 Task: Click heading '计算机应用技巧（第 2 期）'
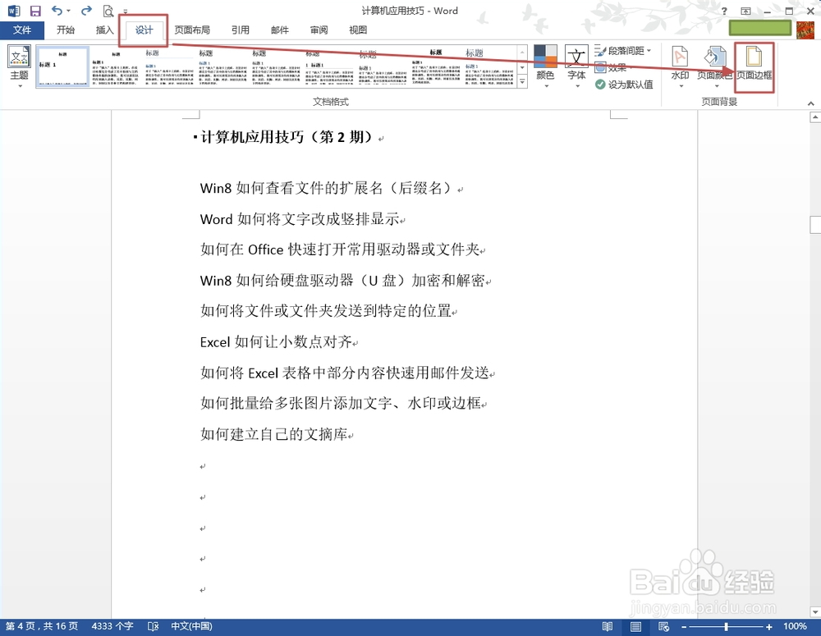[287, 137]
